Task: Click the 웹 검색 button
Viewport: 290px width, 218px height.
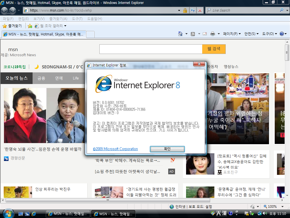Action: point(214,49)
